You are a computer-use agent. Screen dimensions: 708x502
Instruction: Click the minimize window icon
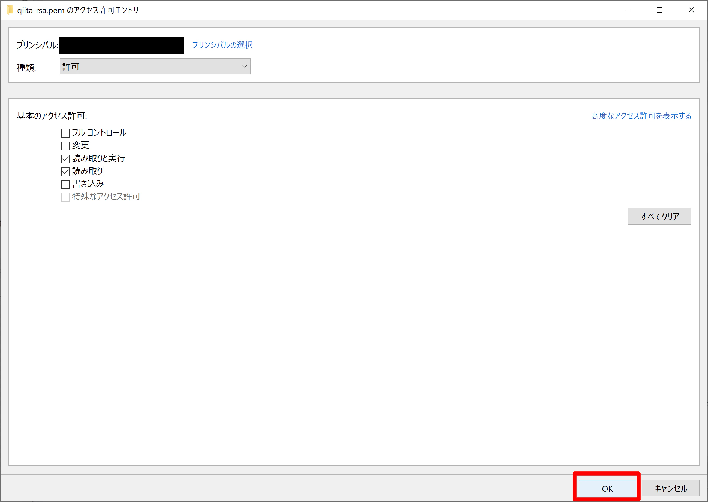coord(628,10)
